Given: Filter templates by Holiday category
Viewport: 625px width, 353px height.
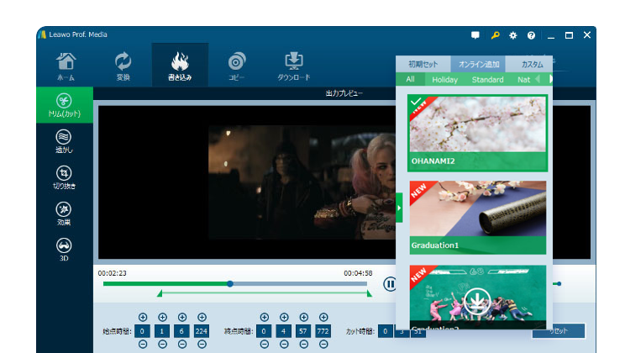Looking at the screenshot, I should tap(445, 79).
